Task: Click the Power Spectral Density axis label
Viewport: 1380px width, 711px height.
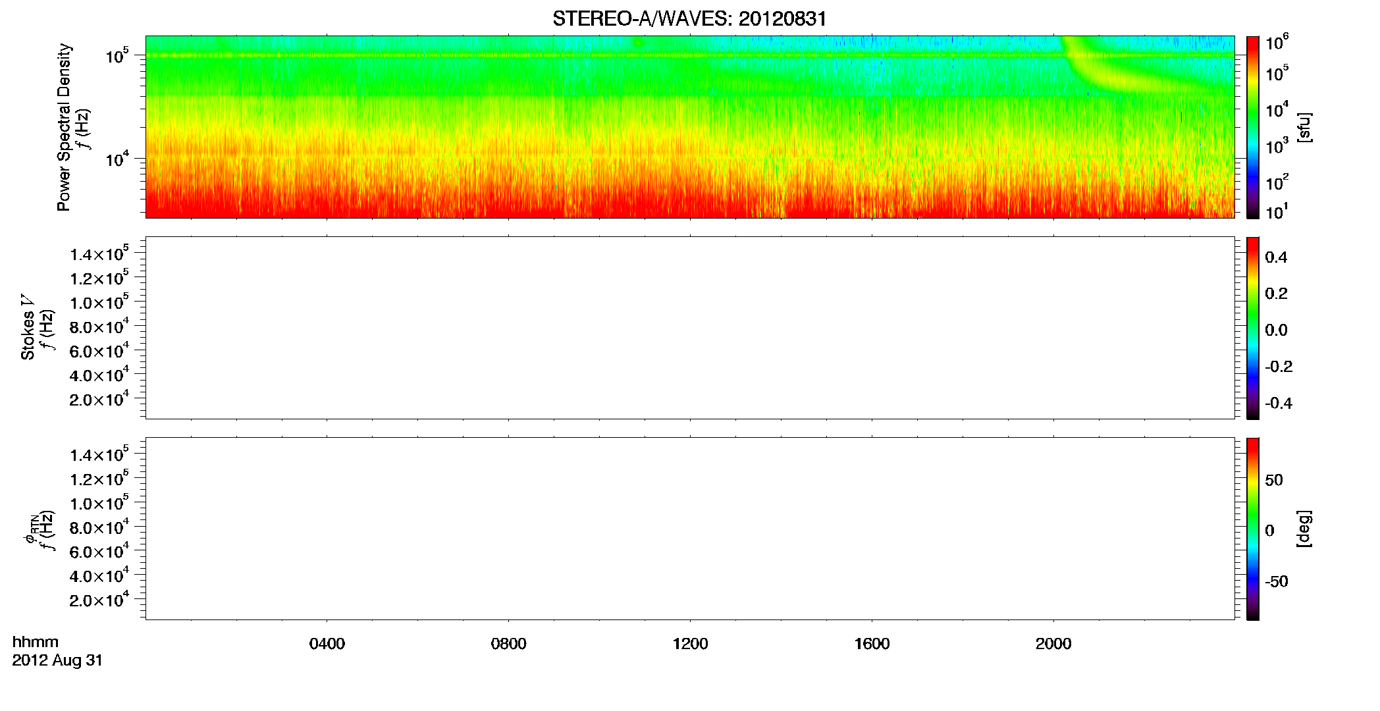Action: point(63,127)
